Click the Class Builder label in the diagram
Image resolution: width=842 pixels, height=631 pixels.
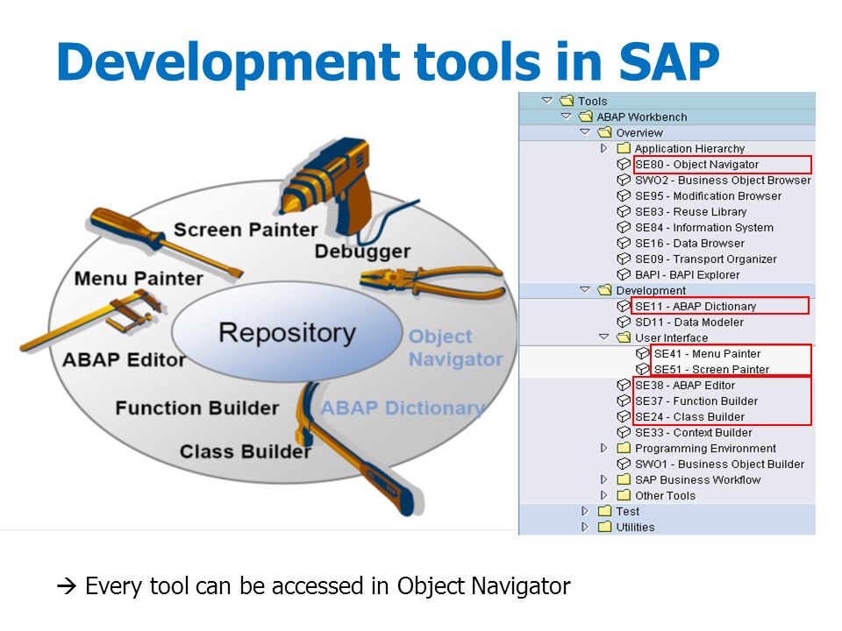(x=246, y=452)
